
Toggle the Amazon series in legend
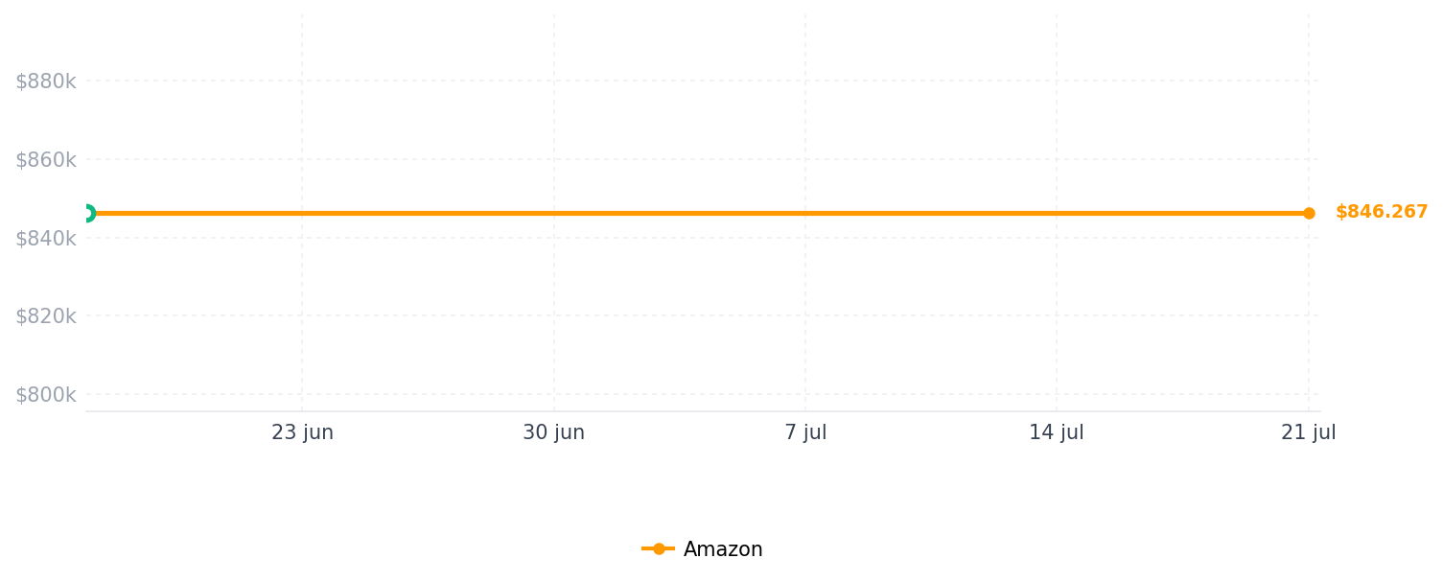(x=702, y=549)
